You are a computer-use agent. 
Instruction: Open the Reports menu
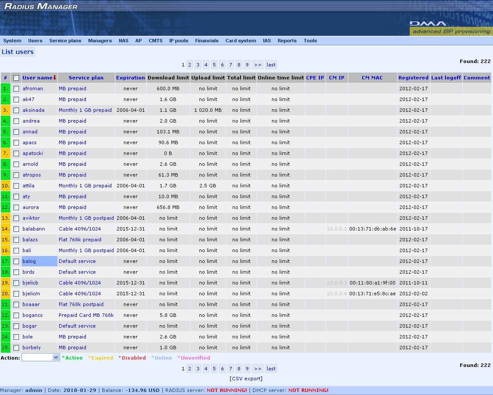[x=287, y=41]
